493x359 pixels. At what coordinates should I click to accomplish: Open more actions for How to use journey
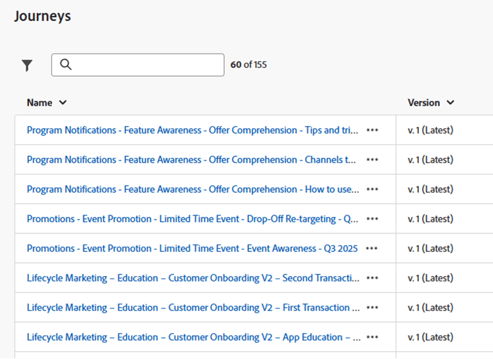[373, 189]
